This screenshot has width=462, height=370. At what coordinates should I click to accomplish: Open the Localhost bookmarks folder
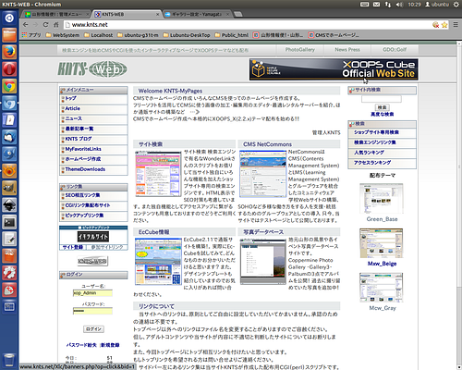click(x=98, y=35)
